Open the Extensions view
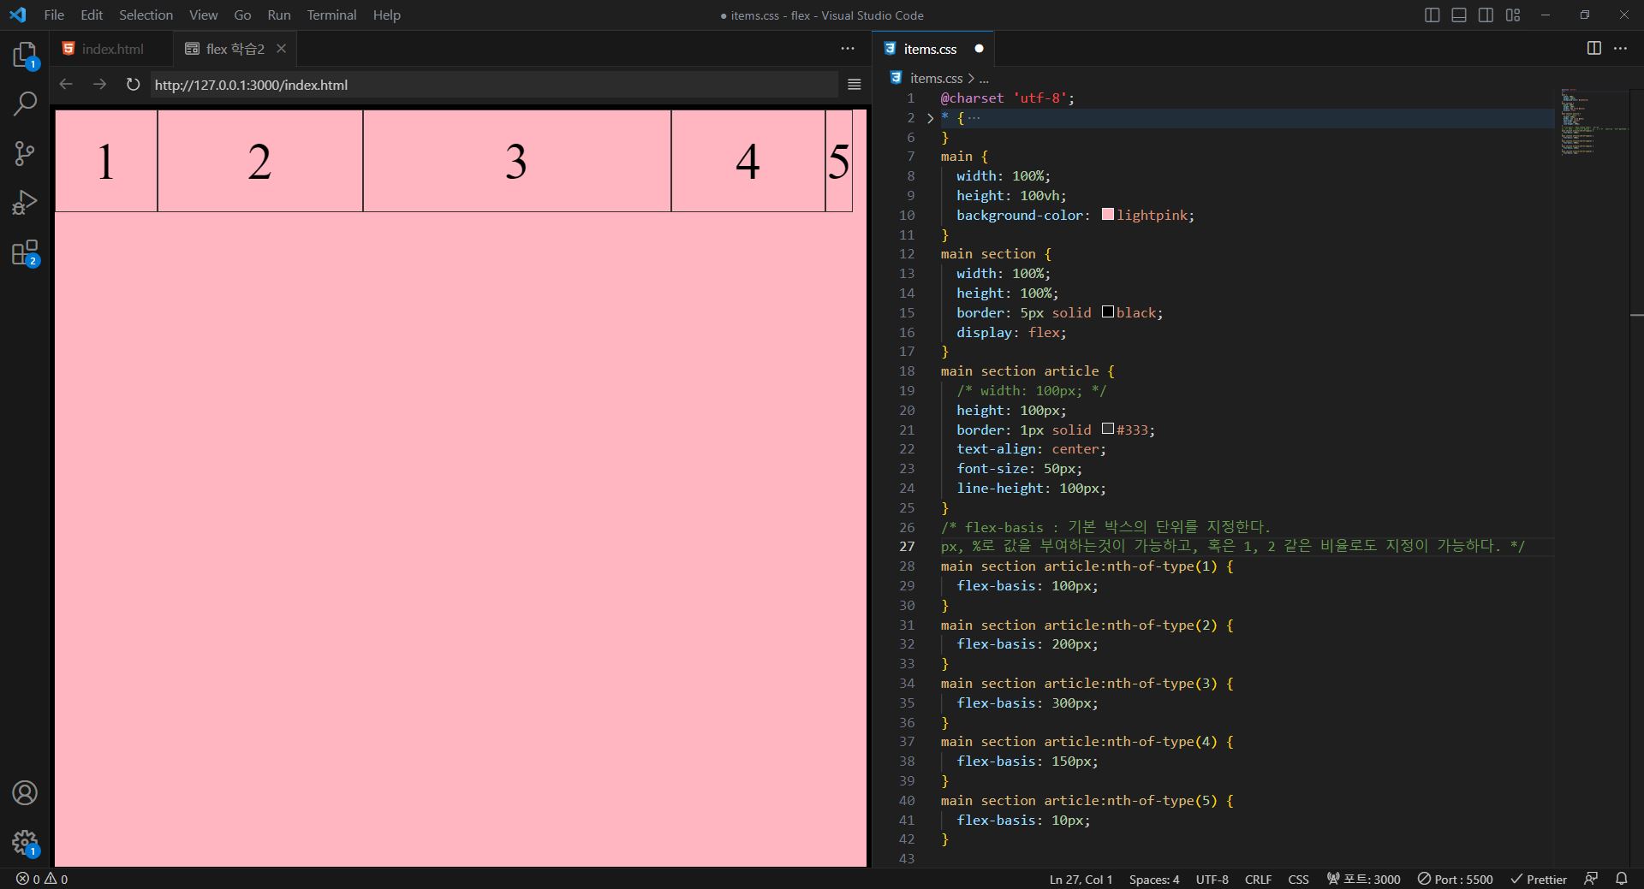 25,252
